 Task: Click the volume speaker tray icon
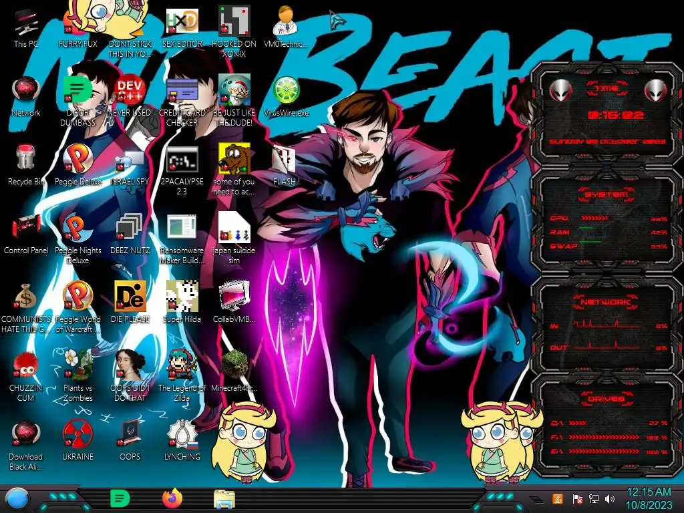[610, 498]
